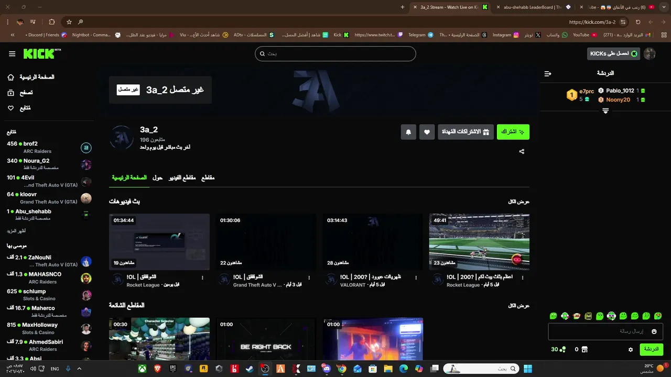
Task: Click the green chat send 'الدردشة' button
Action: [x=651, y=349]
